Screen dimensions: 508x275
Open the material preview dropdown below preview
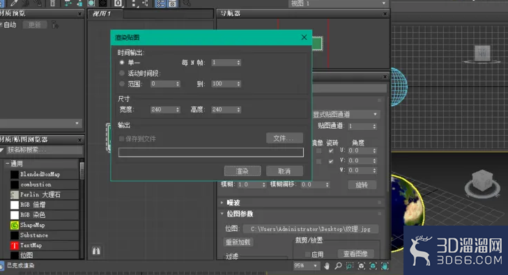[x=40, y=123]
